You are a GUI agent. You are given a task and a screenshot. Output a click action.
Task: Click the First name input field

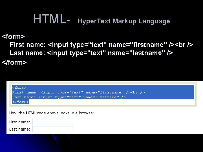[52, 122]
